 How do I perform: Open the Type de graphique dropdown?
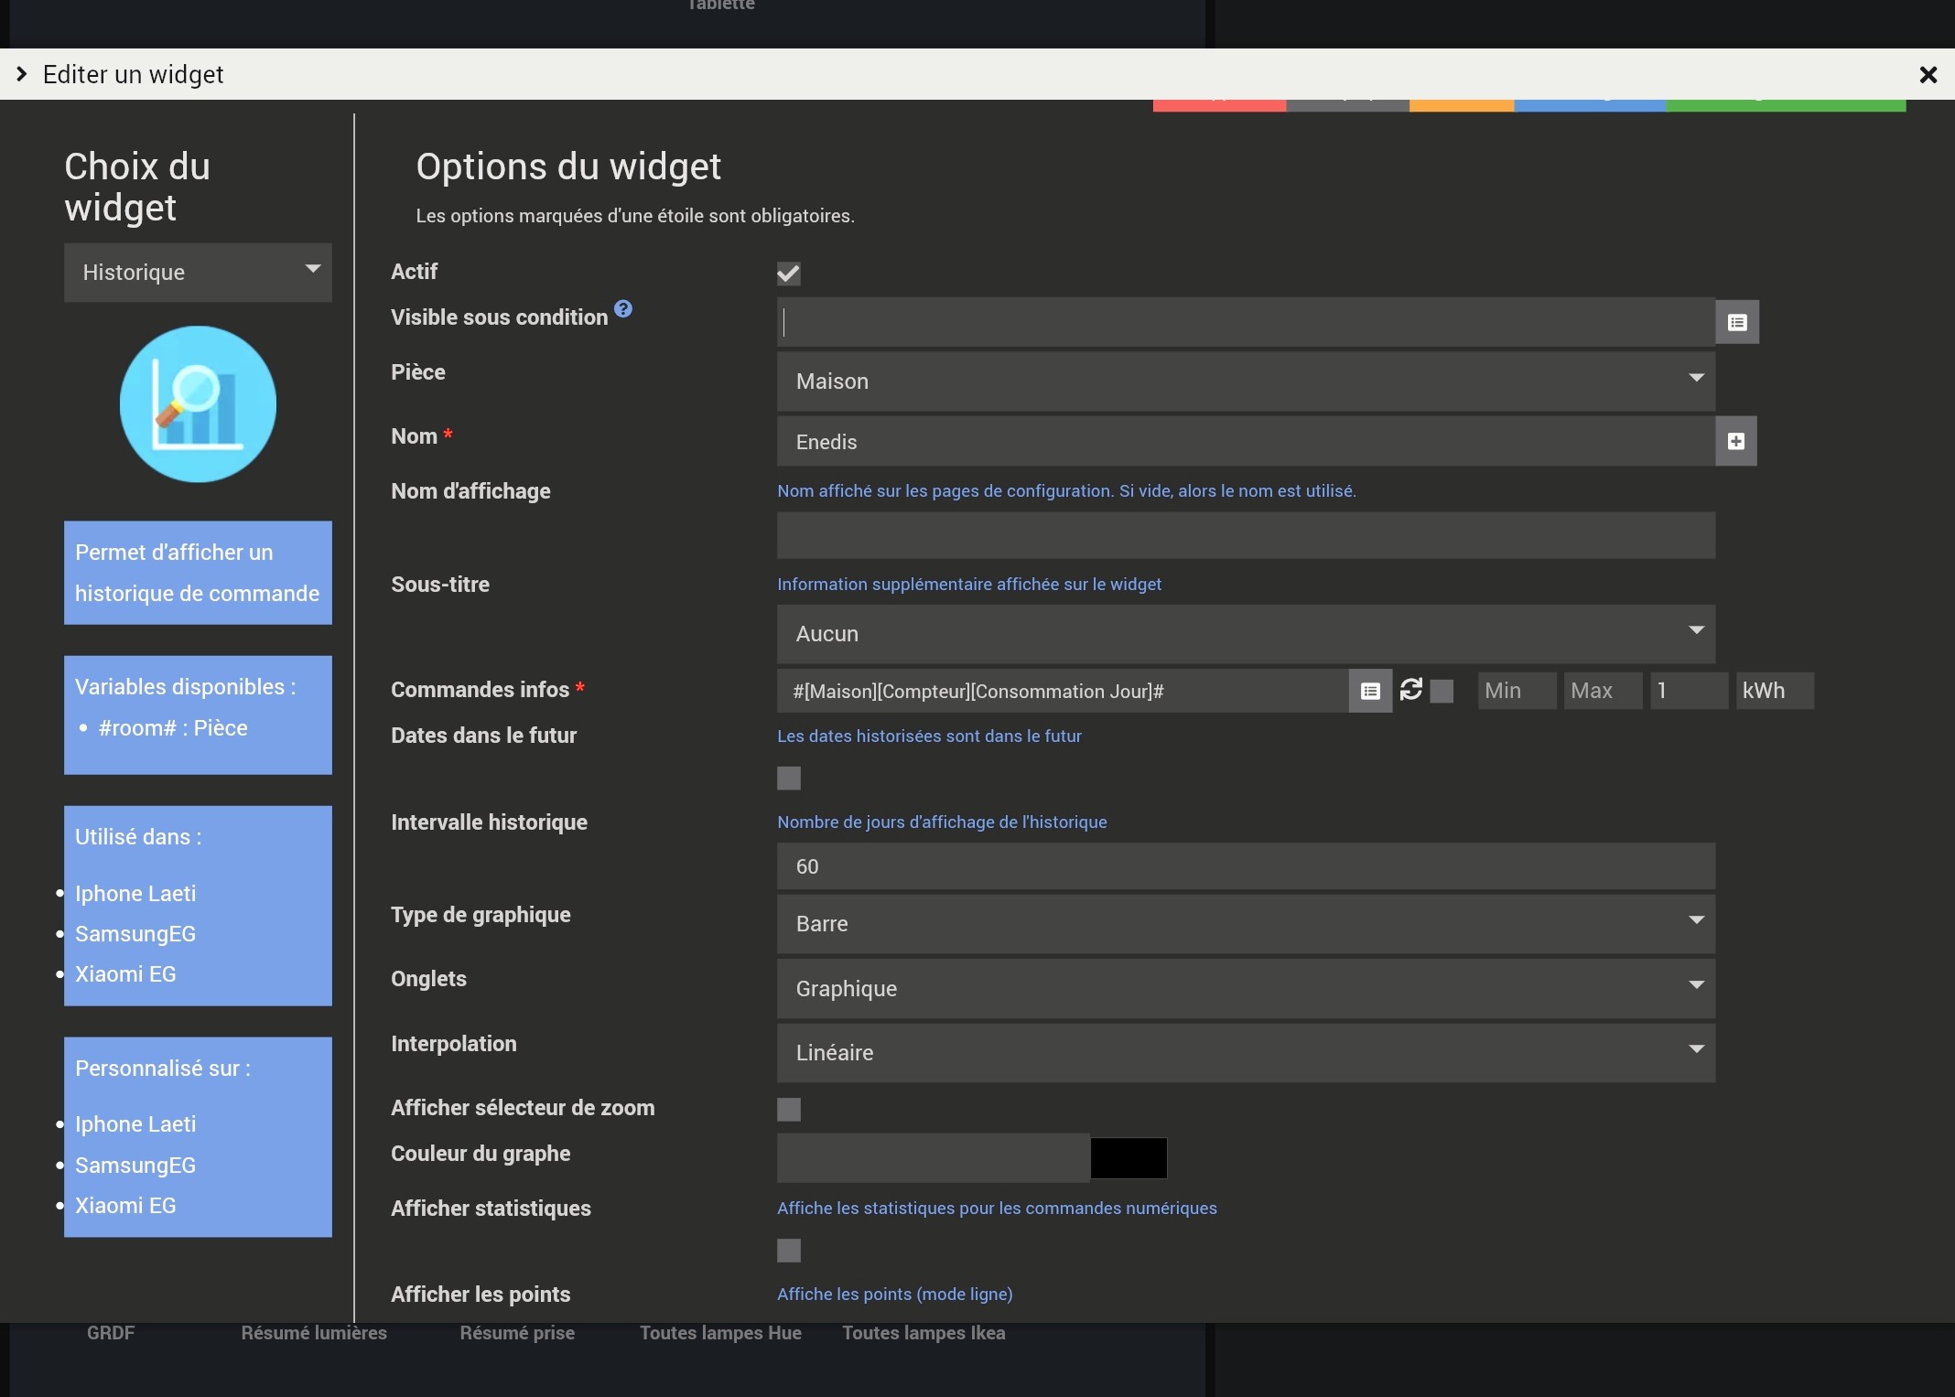[1245, 924]
